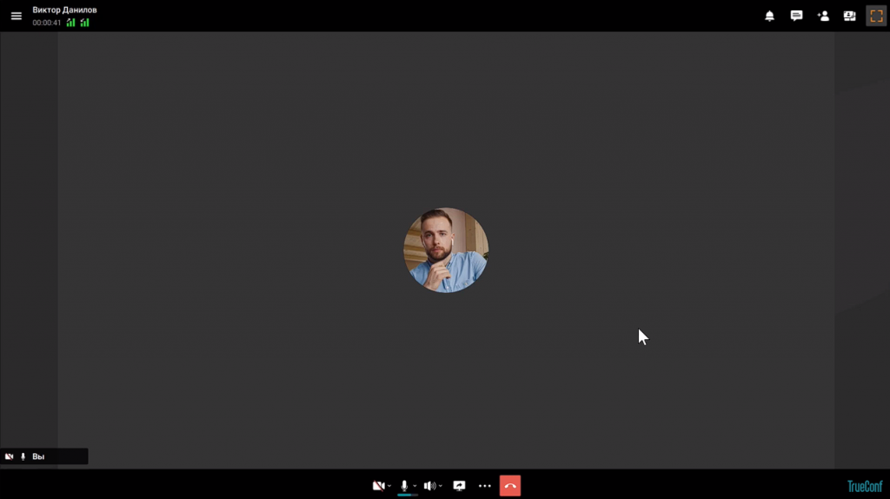Screen dimensions: 890x499
Task: Expand camera device options
Action: pos(389,486)
